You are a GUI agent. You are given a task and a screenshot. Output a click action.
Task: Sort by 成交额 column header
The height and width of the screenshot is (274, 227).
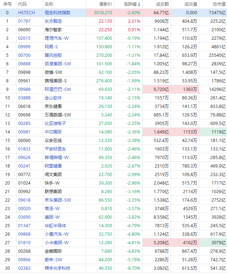coord(162,4)
